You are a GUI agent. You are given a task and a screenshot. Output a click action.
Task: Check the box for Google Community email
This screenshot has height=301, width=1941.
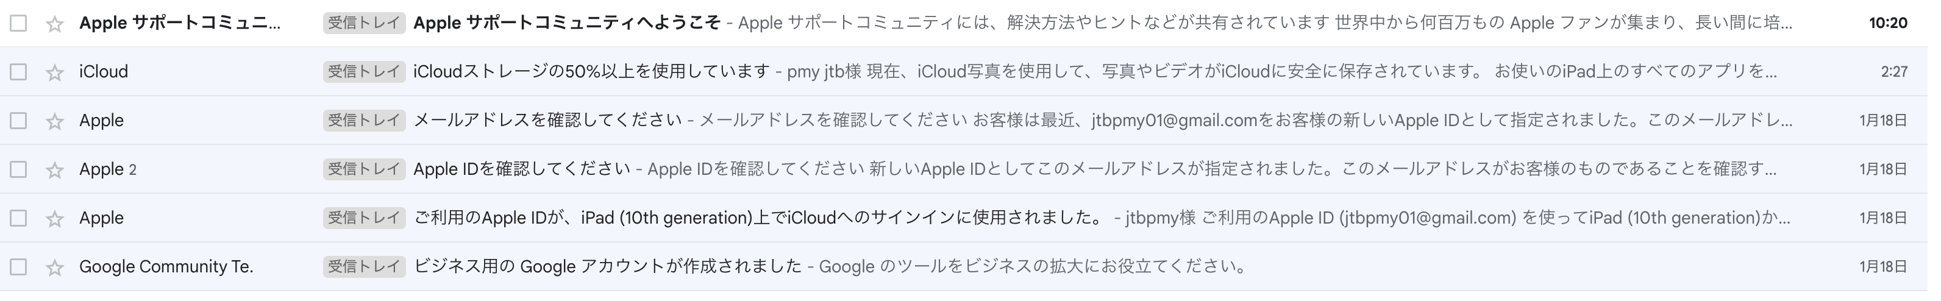coord(18,267)
